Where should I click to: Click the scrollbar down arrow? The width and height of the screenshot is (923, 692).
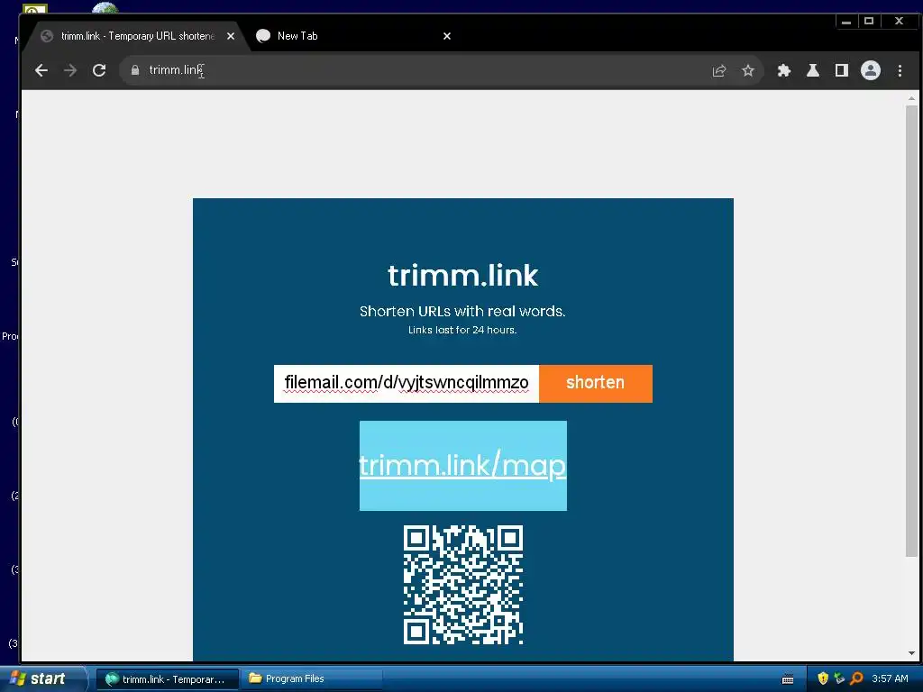click(x=911, y=653)
